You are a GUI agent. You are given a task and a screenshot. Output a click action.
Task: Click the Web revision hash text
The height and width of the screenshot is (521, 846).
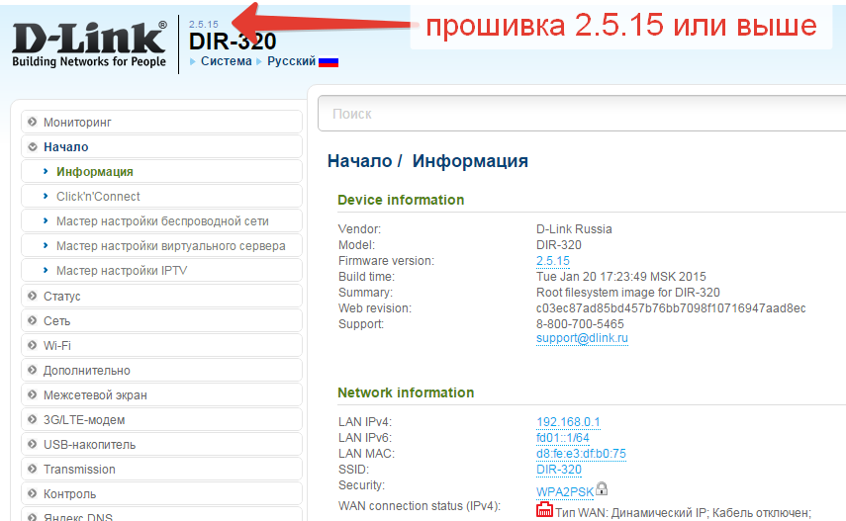pyautogui.click(x=671, y=308)
